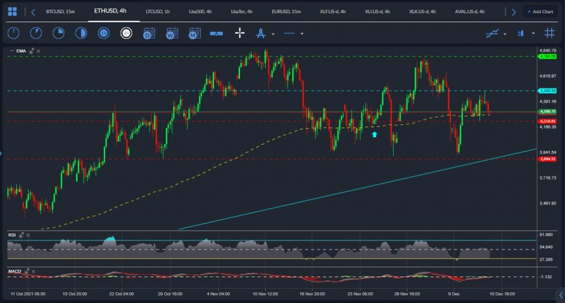The width and height of the screenshot is (565, 303).
Task: Collapse the EMA indicator with minus
Action: click(x=11, y=52)
